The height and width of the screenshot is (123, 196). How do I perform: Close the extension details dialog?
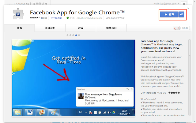coord(188,8)
